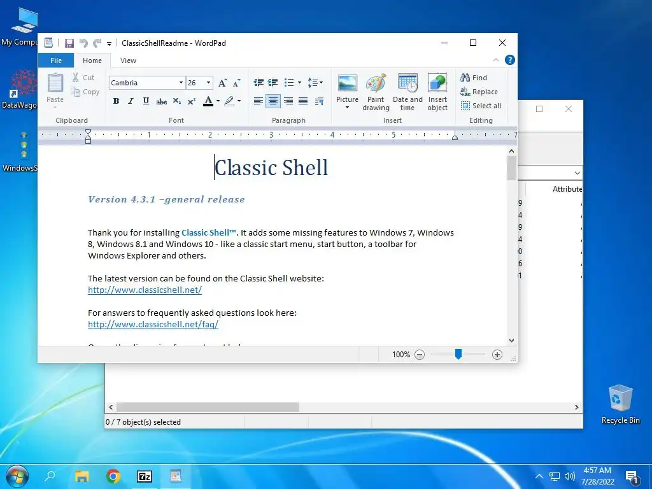
Task: Click the right indent marker on the ruler
Action: pos(455,137)
